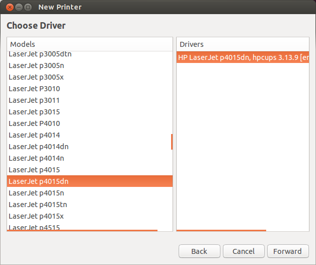Select LaserJet p3015 in Models
Screen dimensions: 316x265
point(90,112)
